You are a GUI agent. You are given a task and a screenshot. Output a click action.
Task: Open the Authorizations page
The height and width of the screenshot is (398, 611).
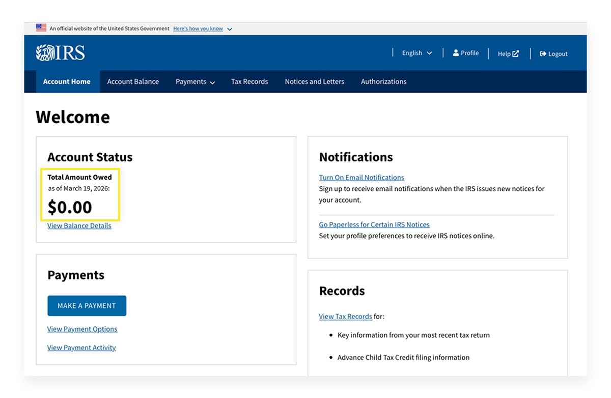tap(383, 81)
